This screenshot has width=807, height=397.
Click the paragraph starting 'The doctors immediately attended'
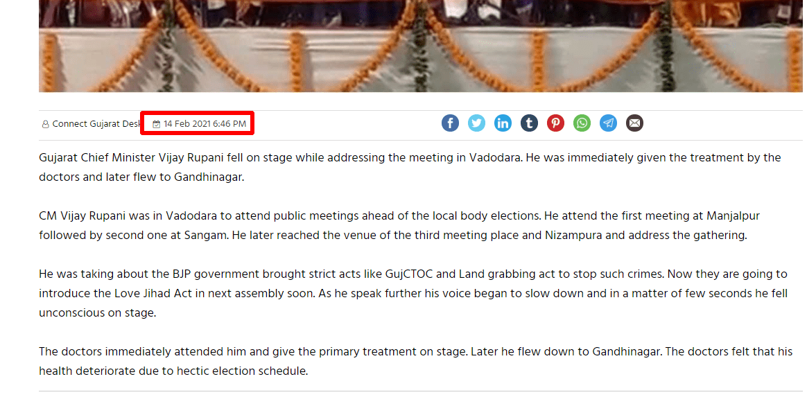415,361
